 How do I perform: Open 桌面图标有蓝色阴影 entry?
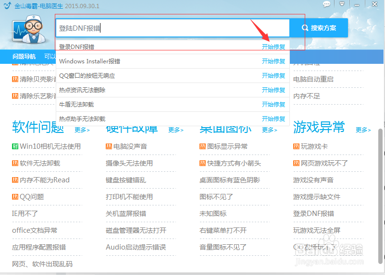point(230,180)
